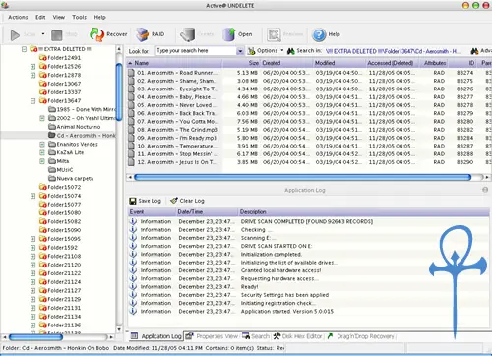
Task: Collapse the !!! EXTRA DELETED !!! tree node
Action: pos(24,49)
